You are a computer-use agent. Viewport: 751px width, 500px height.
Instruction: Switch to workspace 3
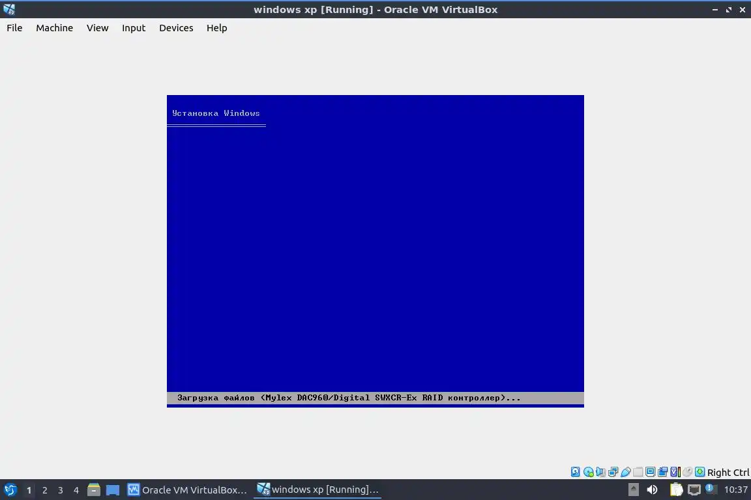61,490
